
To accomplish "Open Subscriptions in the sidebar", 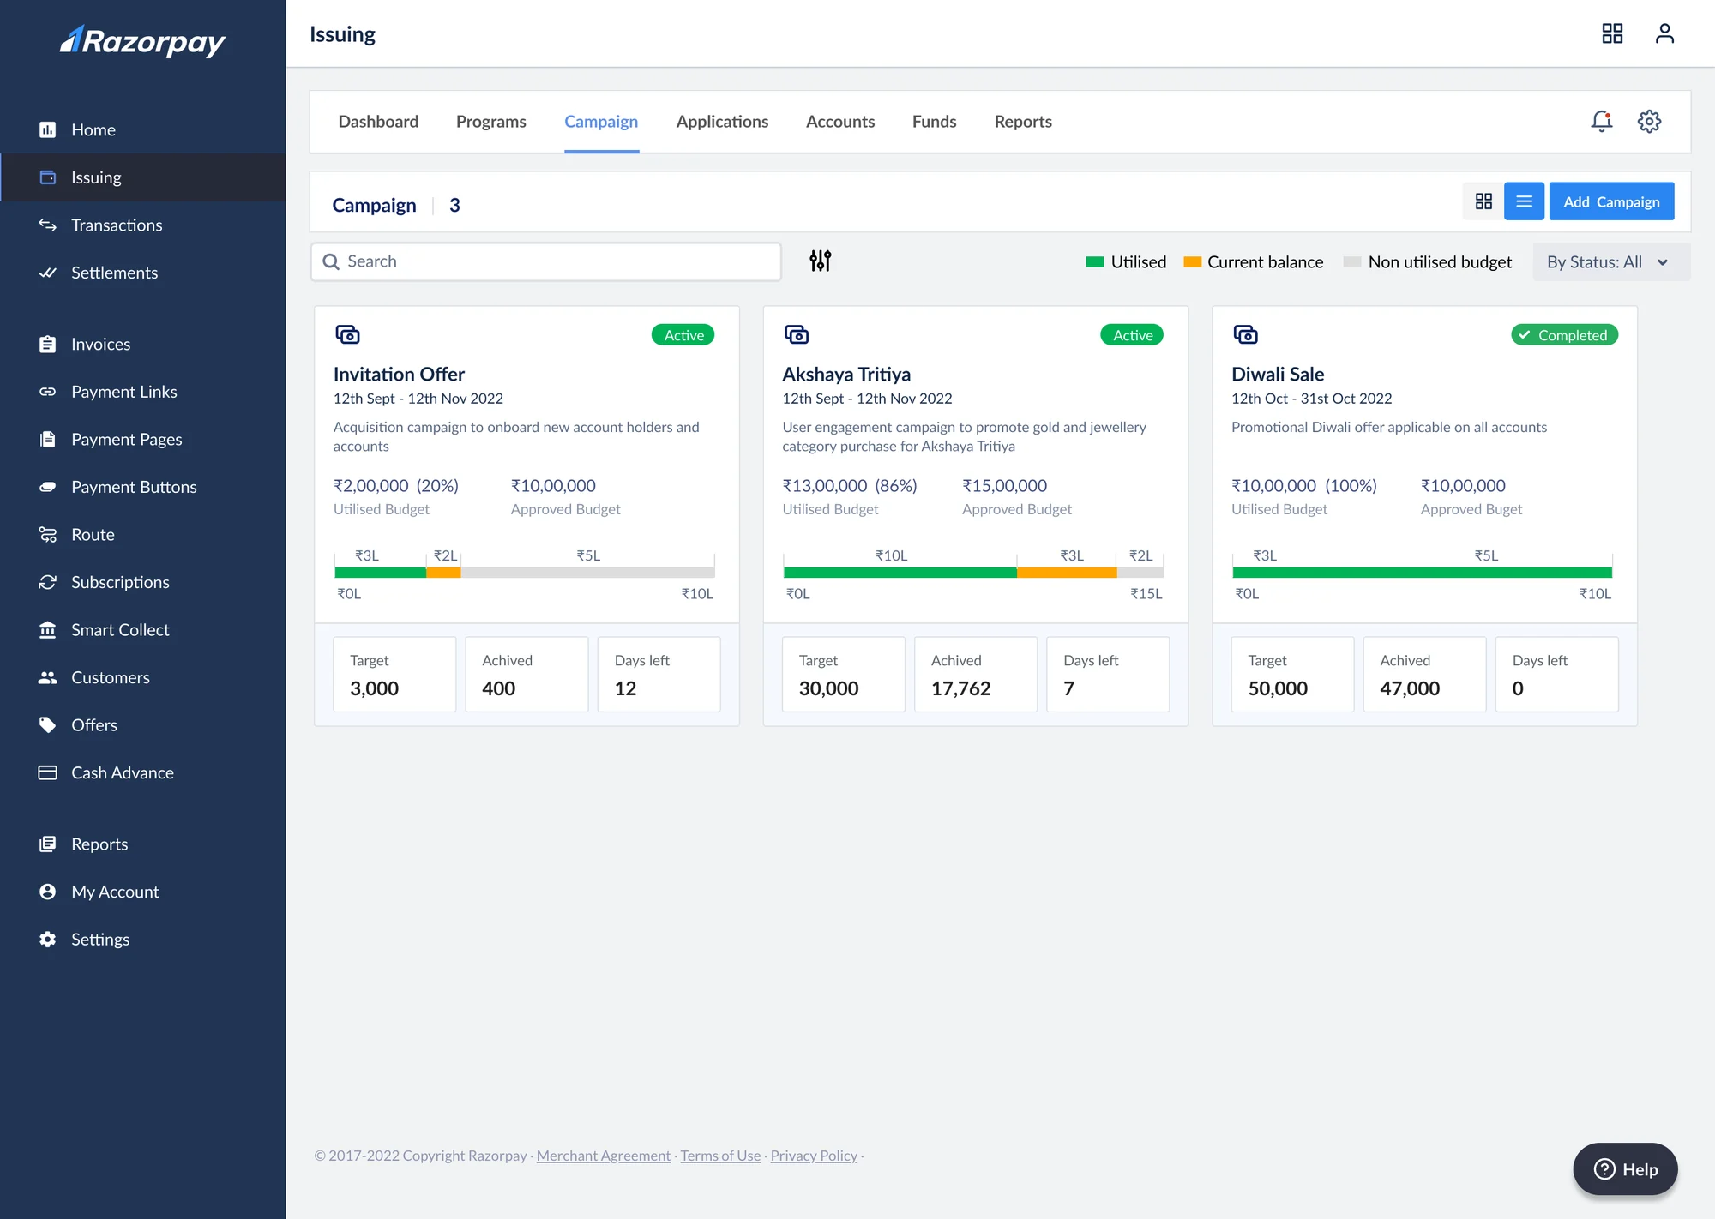I will pos(142,582).
